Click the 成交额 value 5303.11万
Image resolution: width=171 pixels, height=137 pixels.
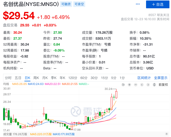[103, 39]
